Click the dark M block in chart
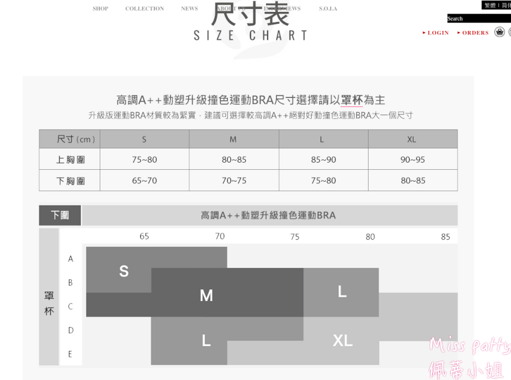 pyautogui.click(x=206, y=296)
